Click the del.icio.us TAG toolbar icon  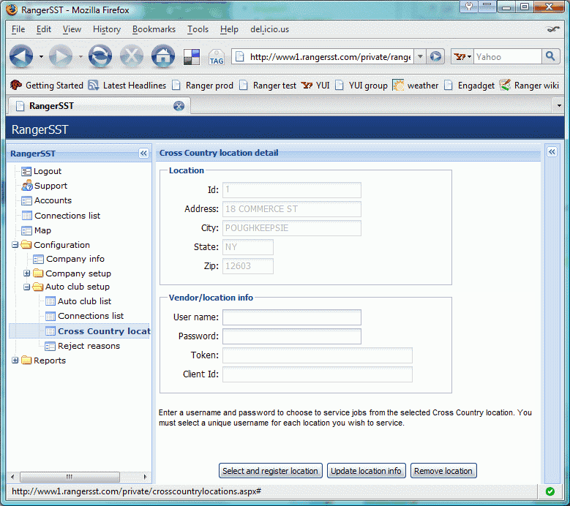216,57
